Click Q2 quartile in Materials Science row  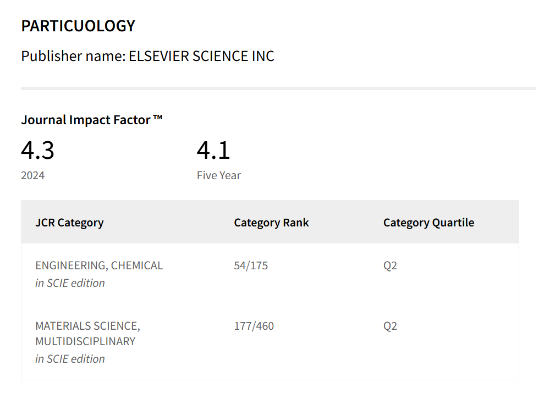(390, 326)
